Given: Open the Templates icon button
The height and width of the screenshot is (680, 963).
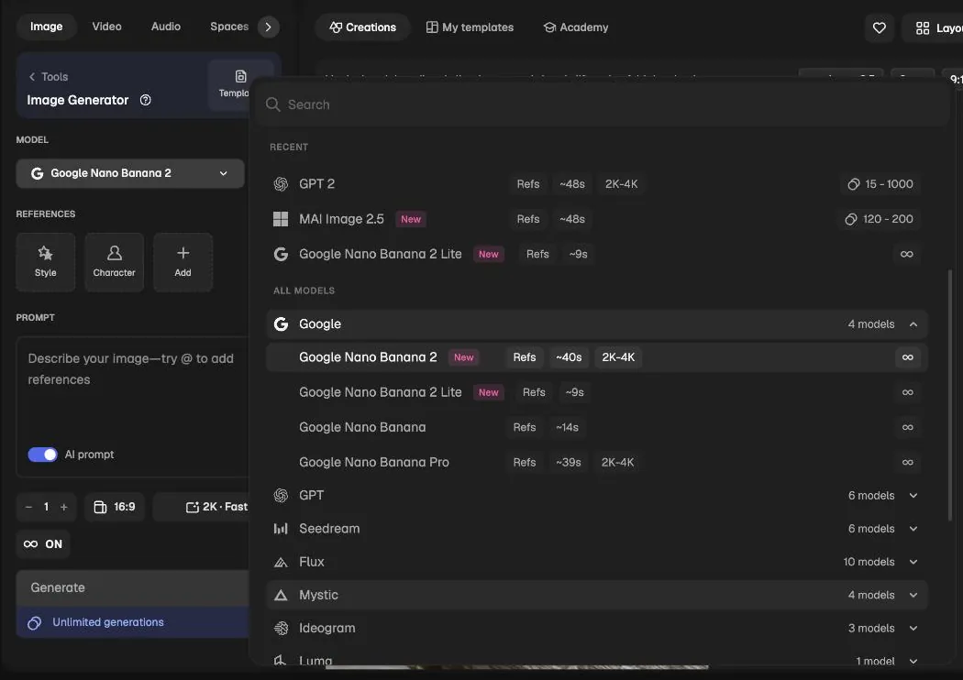Looking at the screenshot, I should [x=234, y=84].
